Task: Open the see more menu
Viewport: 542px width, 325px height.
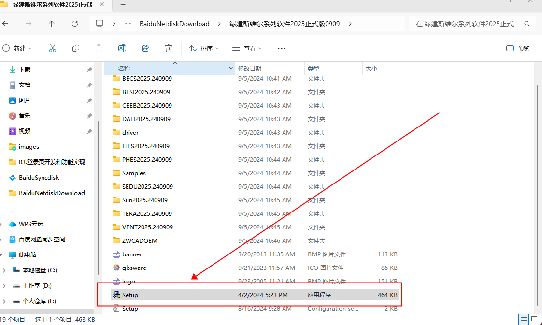Action: (282, 48)
